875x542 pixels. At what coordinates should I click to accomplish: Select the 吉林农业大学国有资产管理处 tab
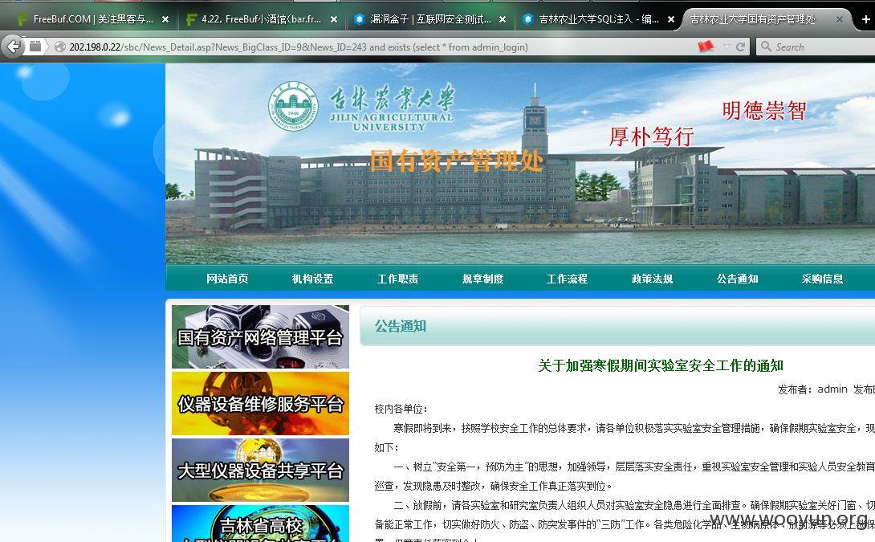(x=766, y=19)
